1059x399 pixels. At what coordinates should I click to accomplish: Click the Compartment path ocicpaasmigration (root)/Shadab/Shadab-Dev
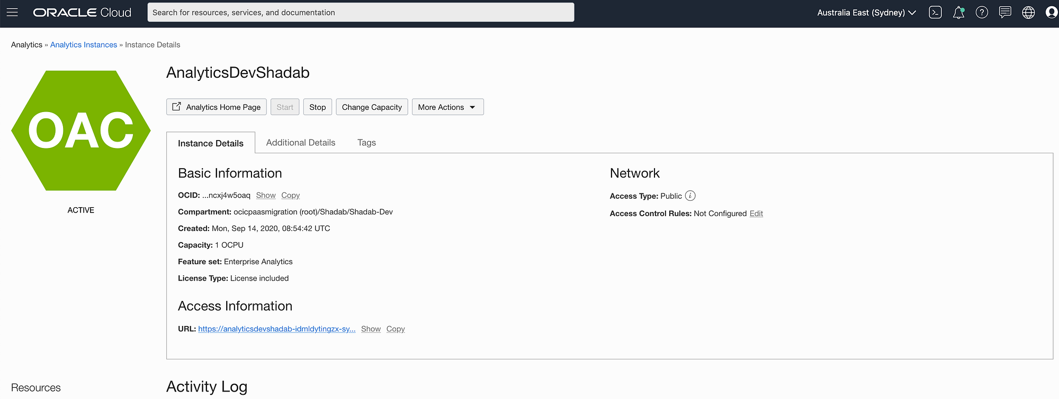coord(313,212)
